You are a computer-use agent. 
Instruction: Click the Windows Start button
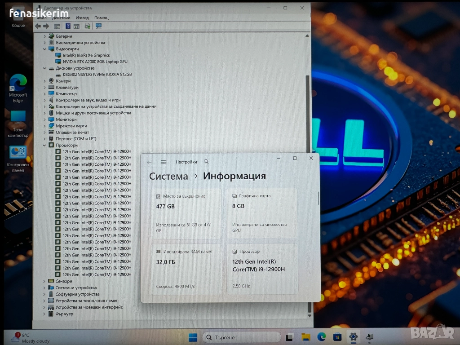[193, 337]
